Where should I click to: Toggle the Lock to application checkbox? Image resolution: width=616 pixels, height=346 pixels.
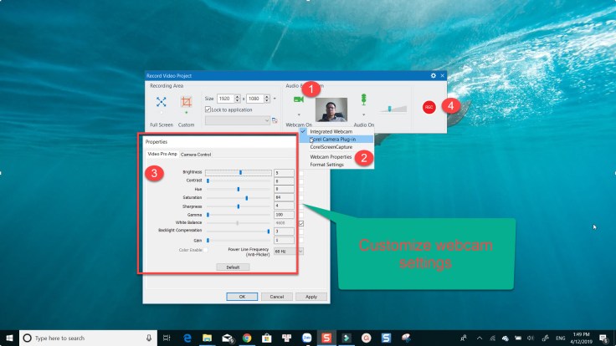(x=208, y=109)
